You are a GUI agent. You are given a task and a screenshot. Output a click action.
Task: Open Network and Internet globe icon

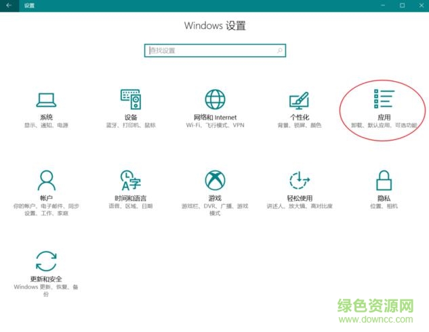[x=215, y=99]
